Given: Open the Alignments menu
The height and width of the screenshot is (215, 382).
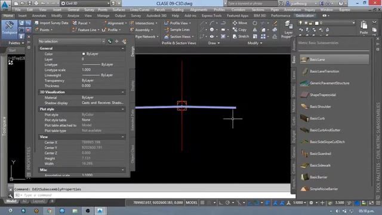Looking at the screenshot, I should coord(198,10).
